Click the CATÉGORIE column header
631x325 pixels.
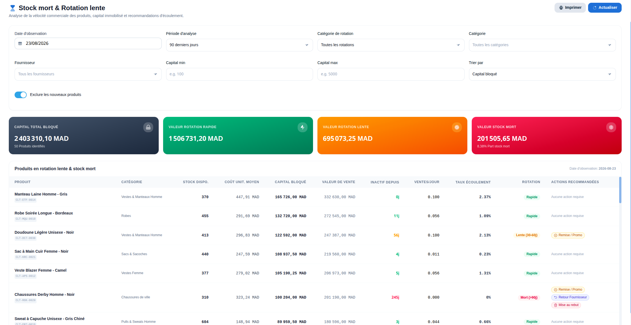[132, 182]
